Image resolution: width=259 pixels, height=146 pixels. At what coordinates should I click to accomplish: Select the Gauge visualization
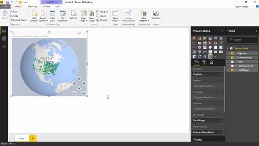tap(205, 52)
